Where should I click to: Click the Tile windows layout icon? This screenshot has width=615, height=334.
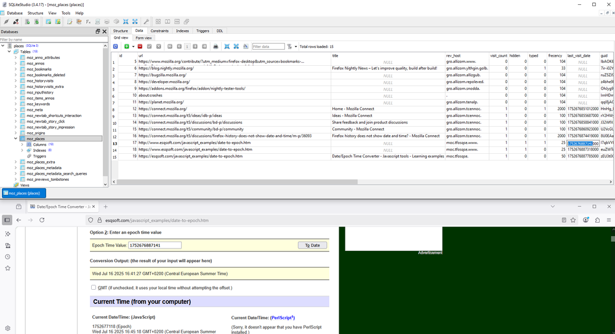(x=158, y=22)
